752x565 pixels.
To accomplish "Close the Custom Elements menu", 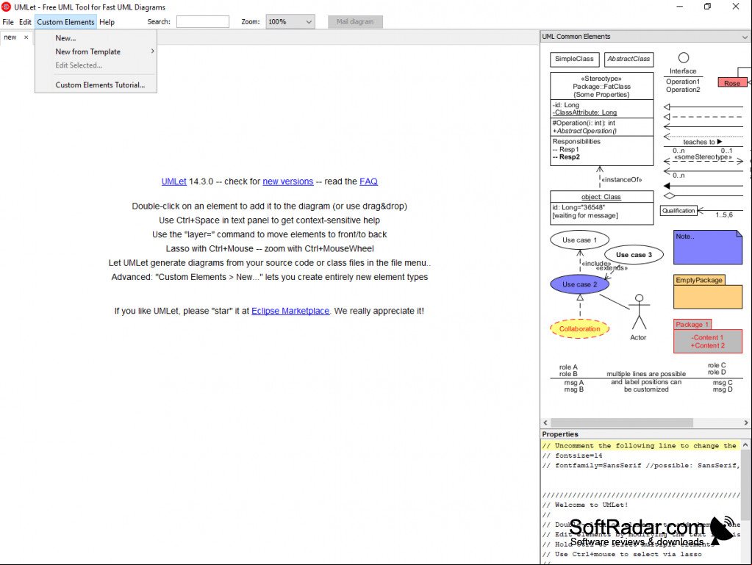I will coord(65,22).
